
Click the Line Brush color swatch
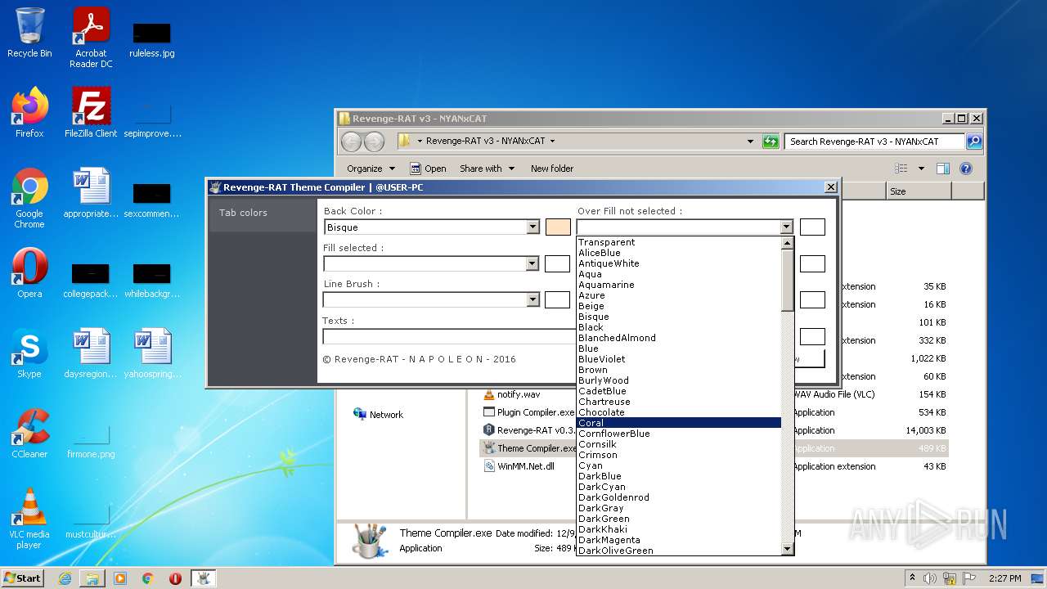coord(558,299)
